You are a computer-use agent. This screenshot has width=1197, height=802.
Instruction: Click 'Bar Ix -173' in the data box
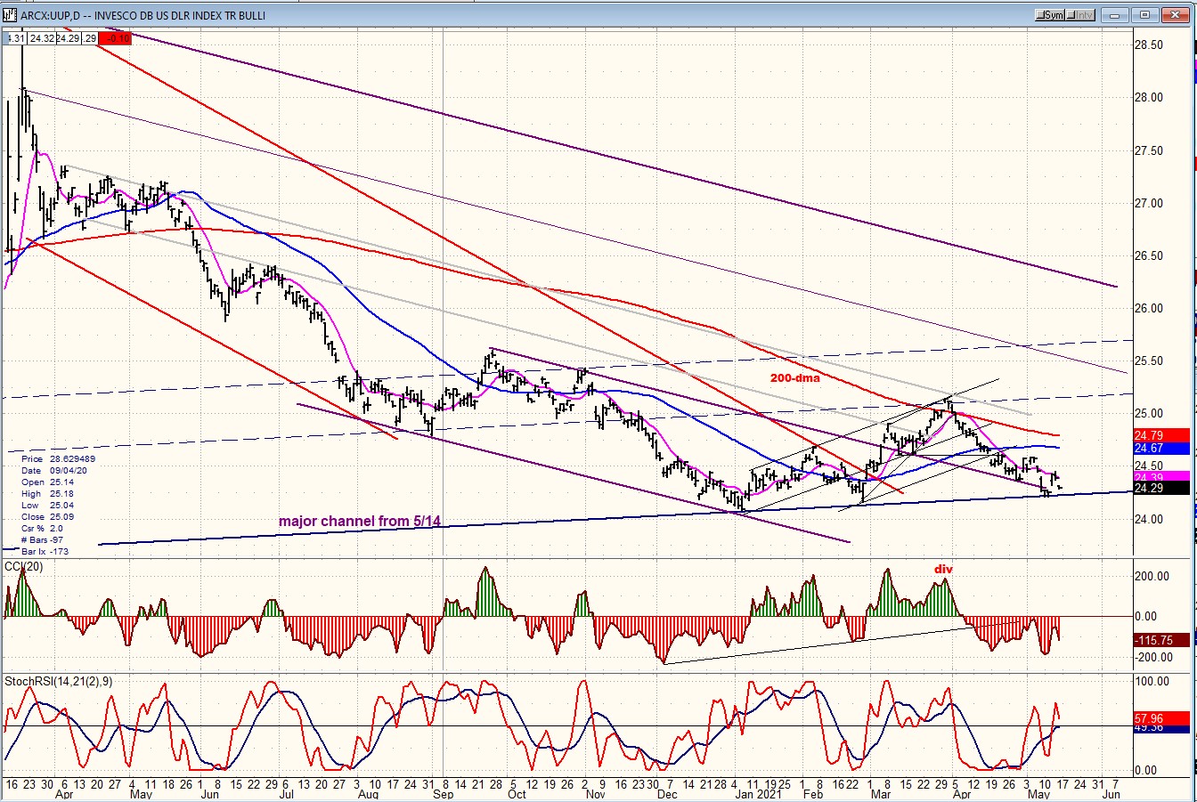pos(47,551)
